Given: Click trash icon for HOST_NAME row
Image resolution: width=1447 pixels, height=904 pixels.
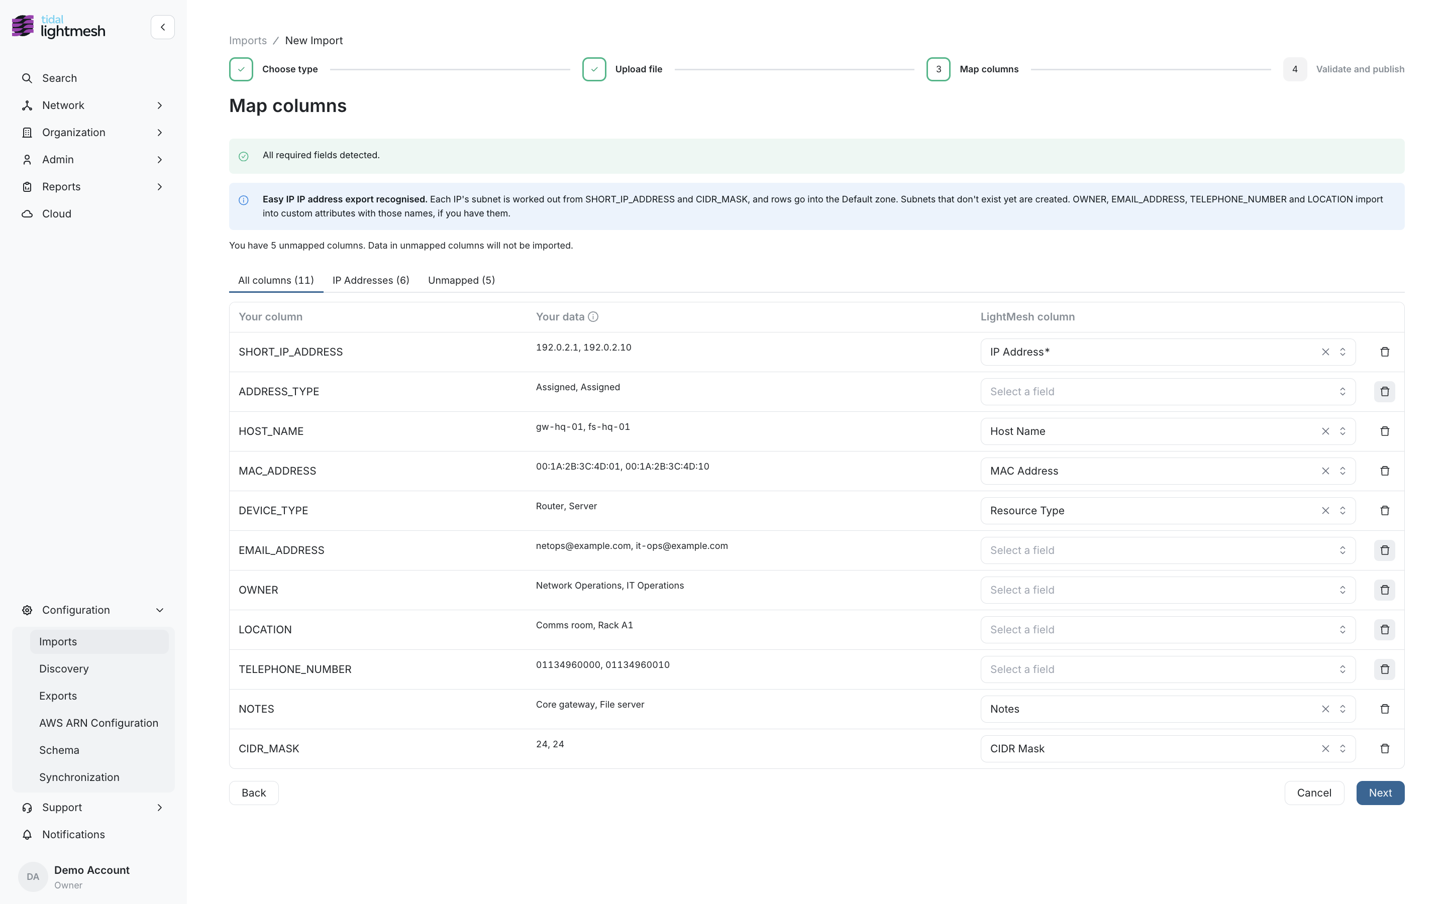Looking at the screenshot, I should click(x=1384, y=431).
